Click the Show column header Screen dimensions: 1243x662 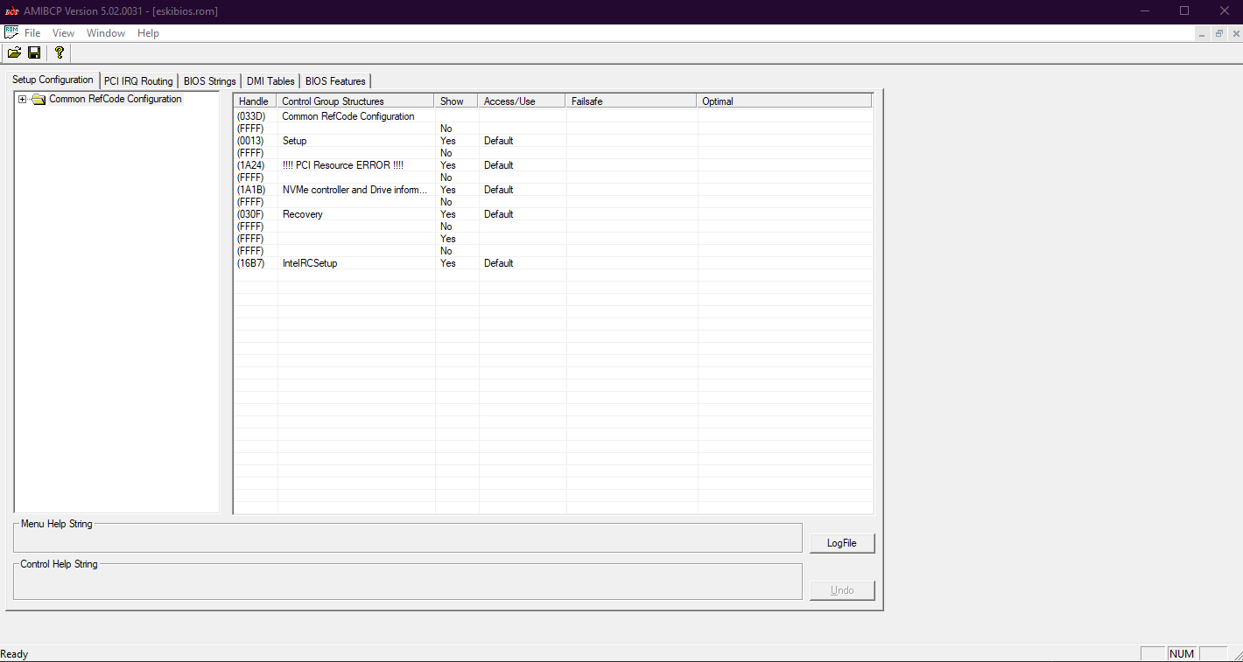456,101
